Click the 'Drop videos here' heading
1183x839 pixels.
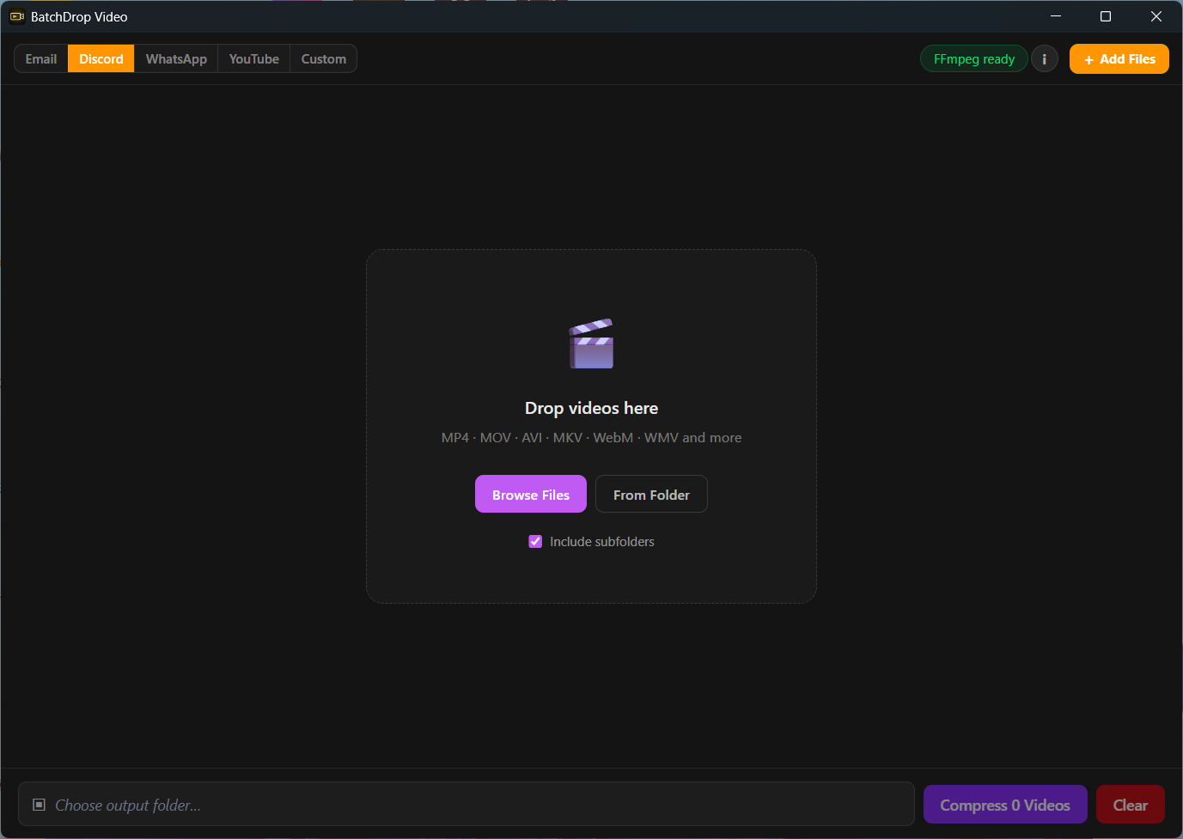click(x=591, y=408)
